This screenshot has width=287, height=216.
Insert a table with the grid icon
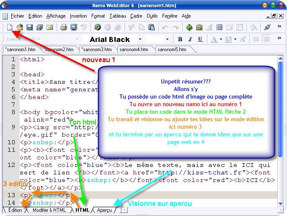coord(219,27)
